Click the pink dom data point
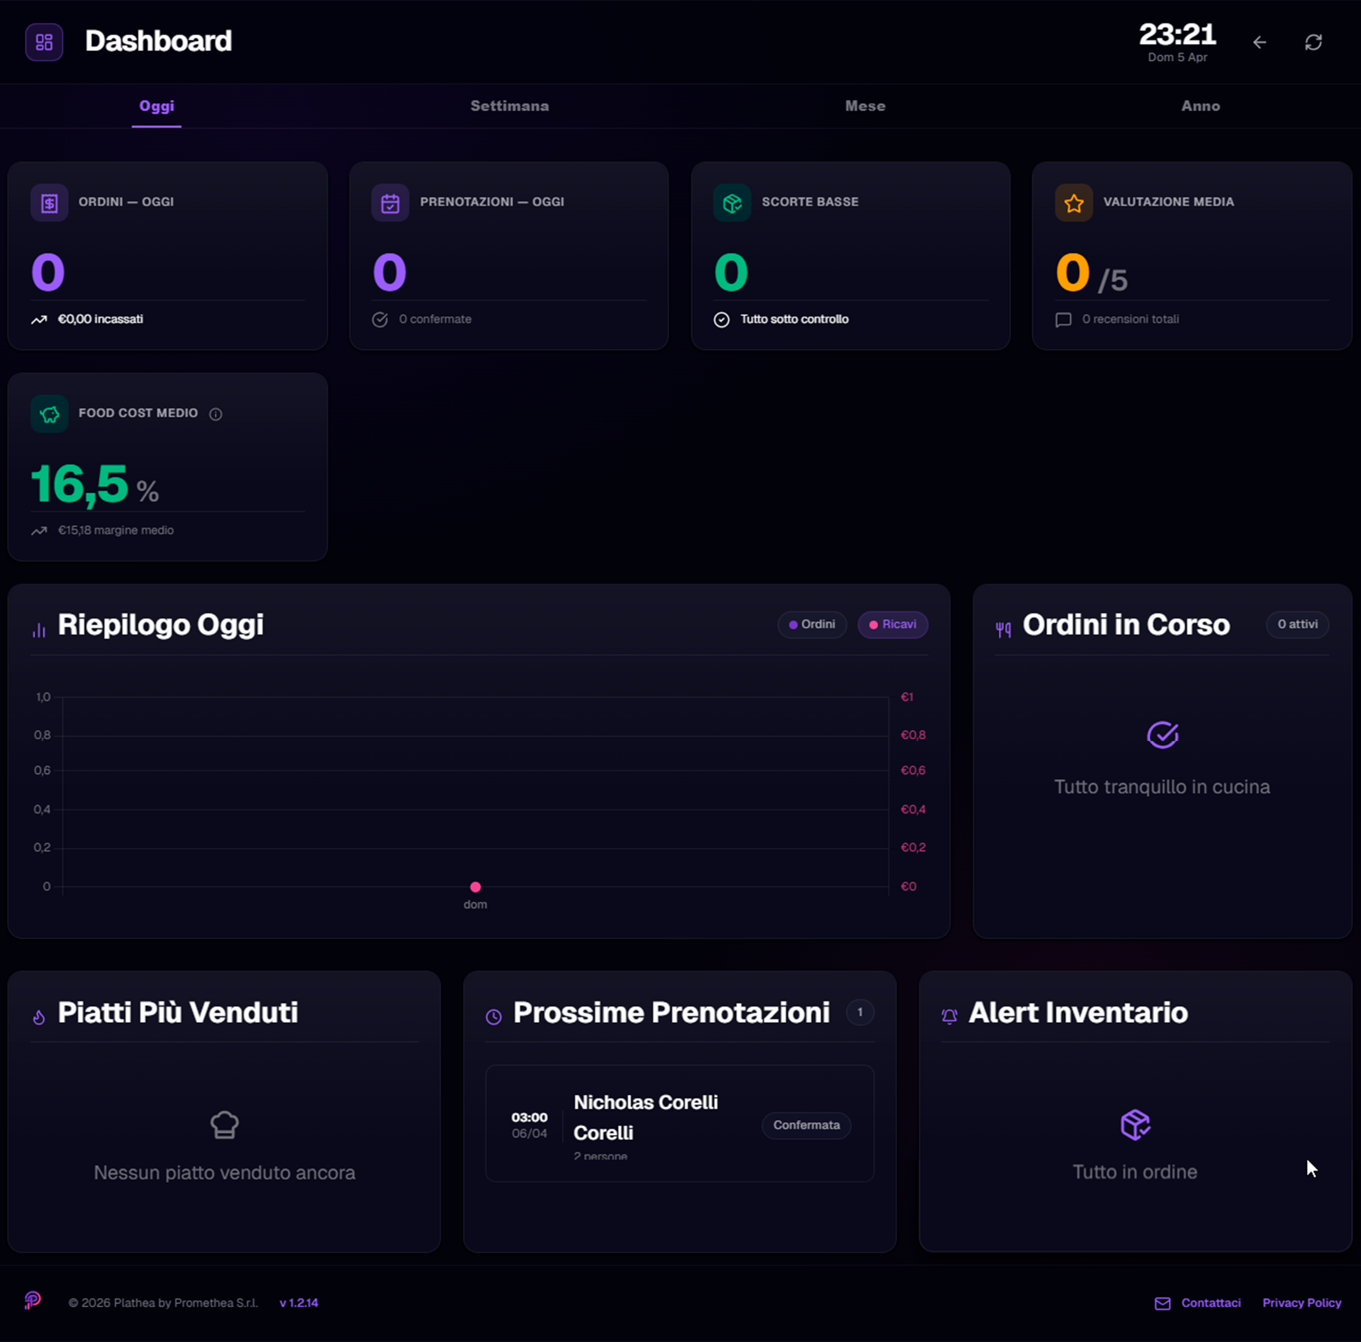Screen dimensions: 1361x1342 point(476,887)
